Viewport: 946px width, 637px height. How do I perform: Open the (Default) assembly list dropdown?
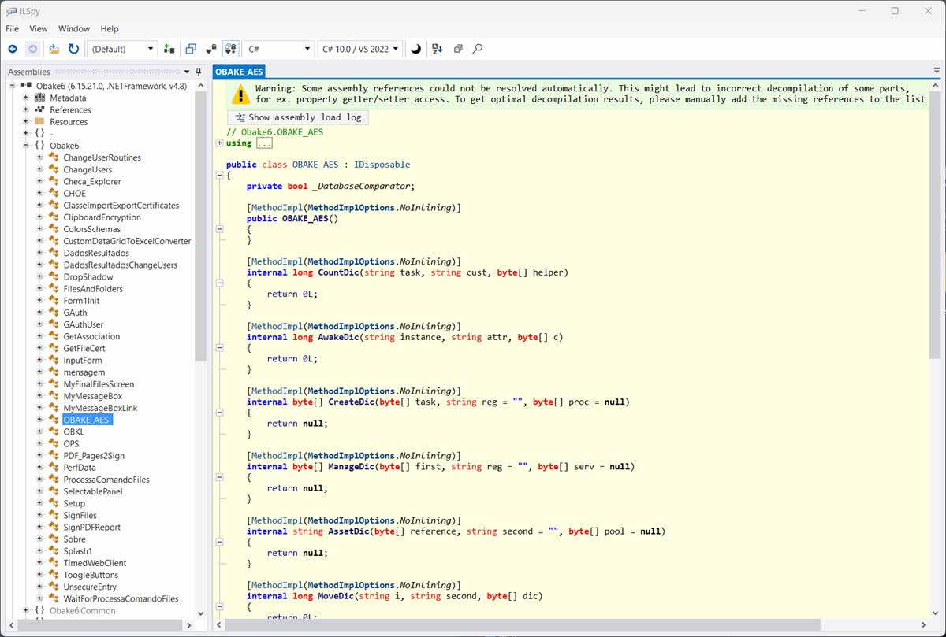click(122, 49)
